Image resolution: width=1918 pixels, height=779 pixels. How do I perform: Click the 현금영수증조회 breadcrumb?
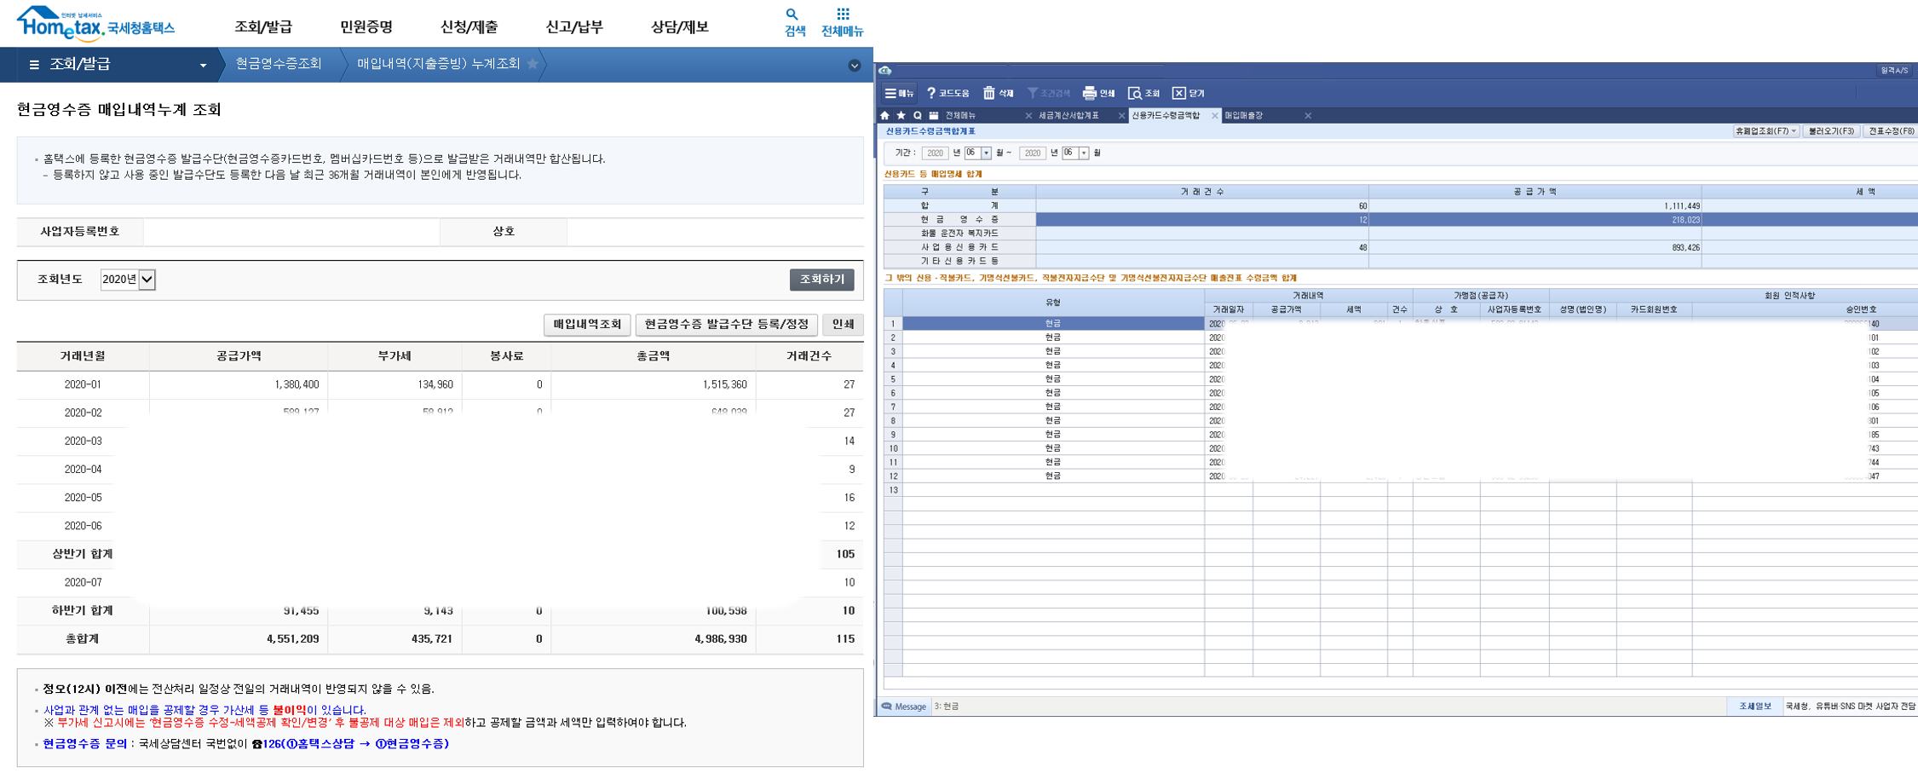[279, 64]
